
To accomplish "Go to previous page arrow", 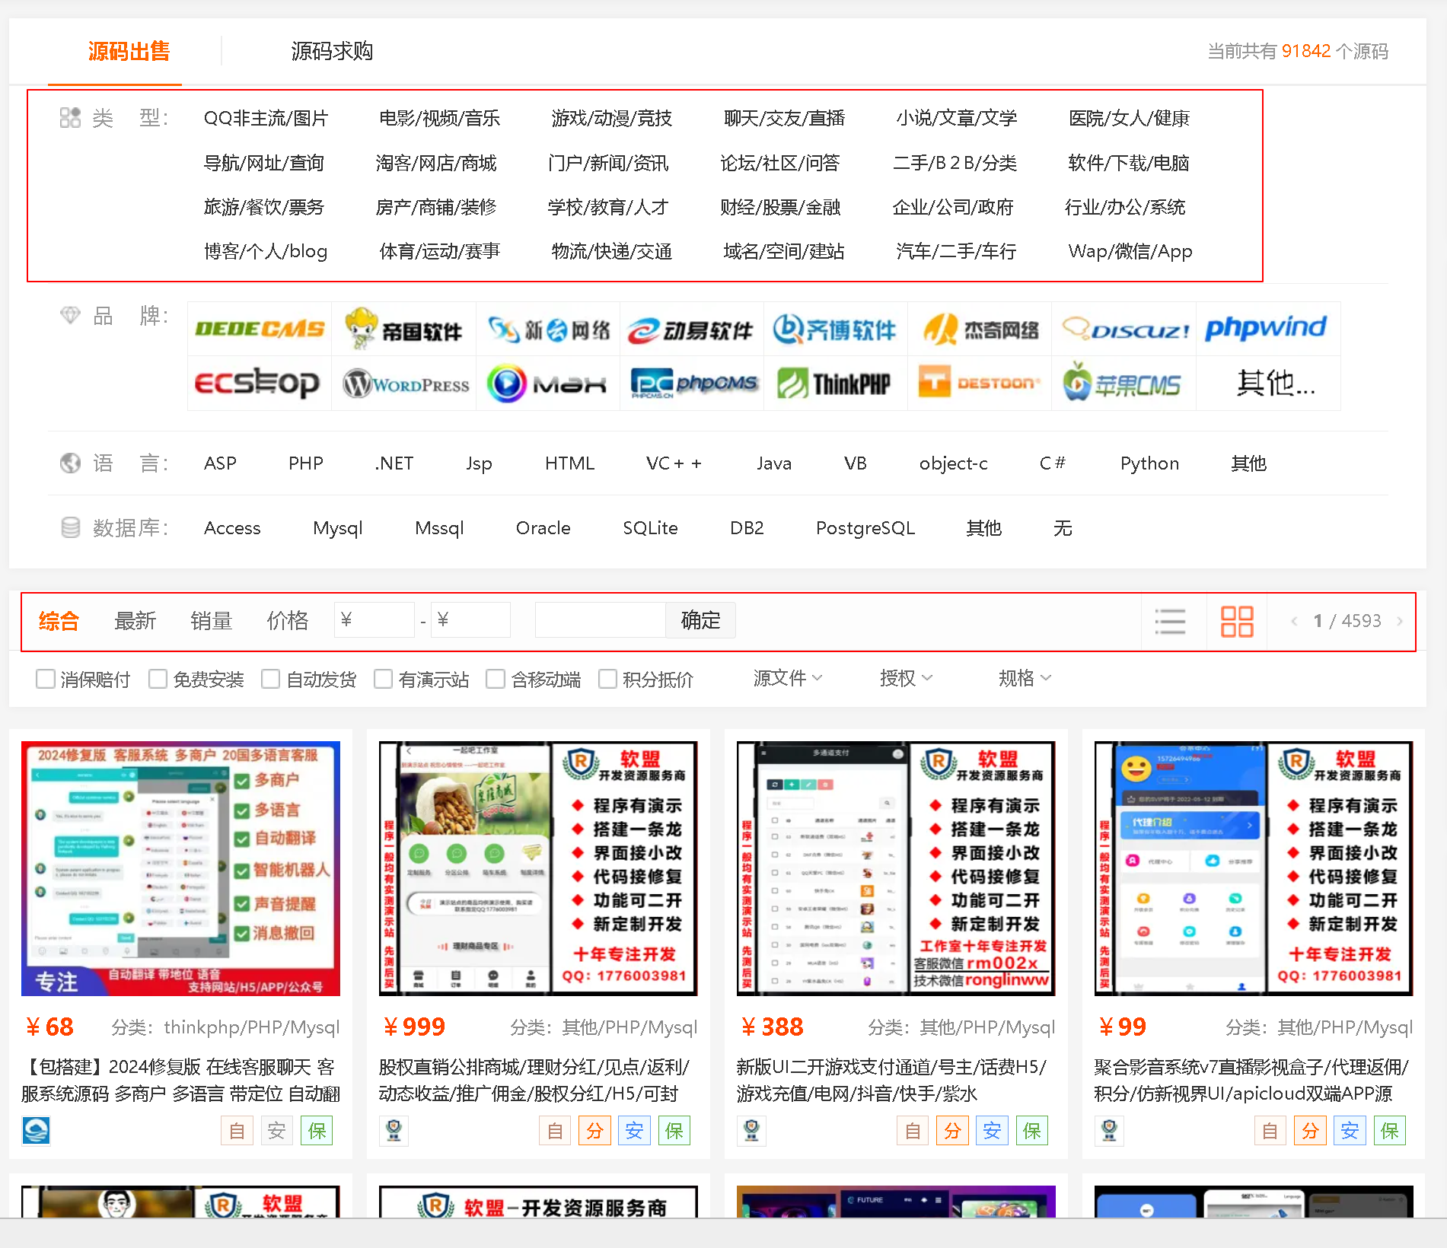I will coord(1294,621).
